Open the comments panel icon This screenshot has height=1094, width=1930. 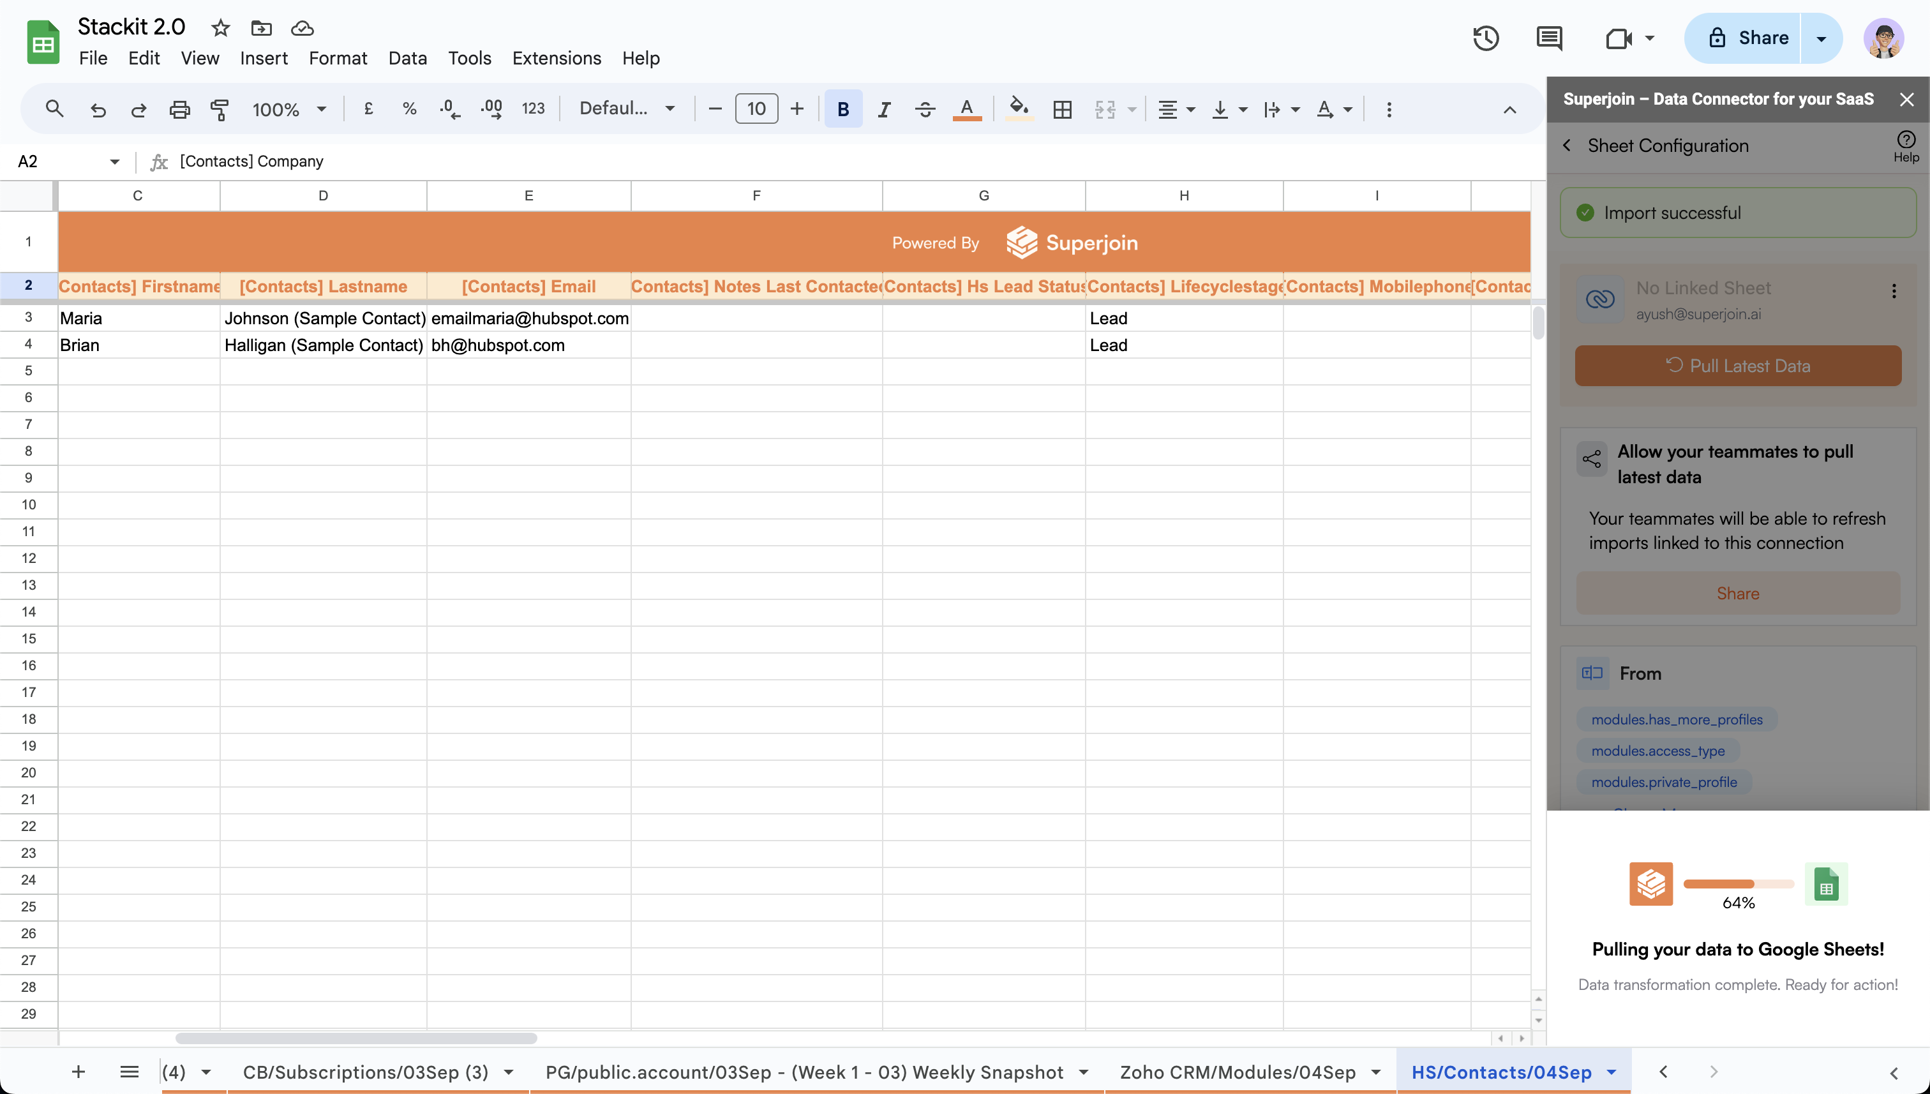point(1549,38)
